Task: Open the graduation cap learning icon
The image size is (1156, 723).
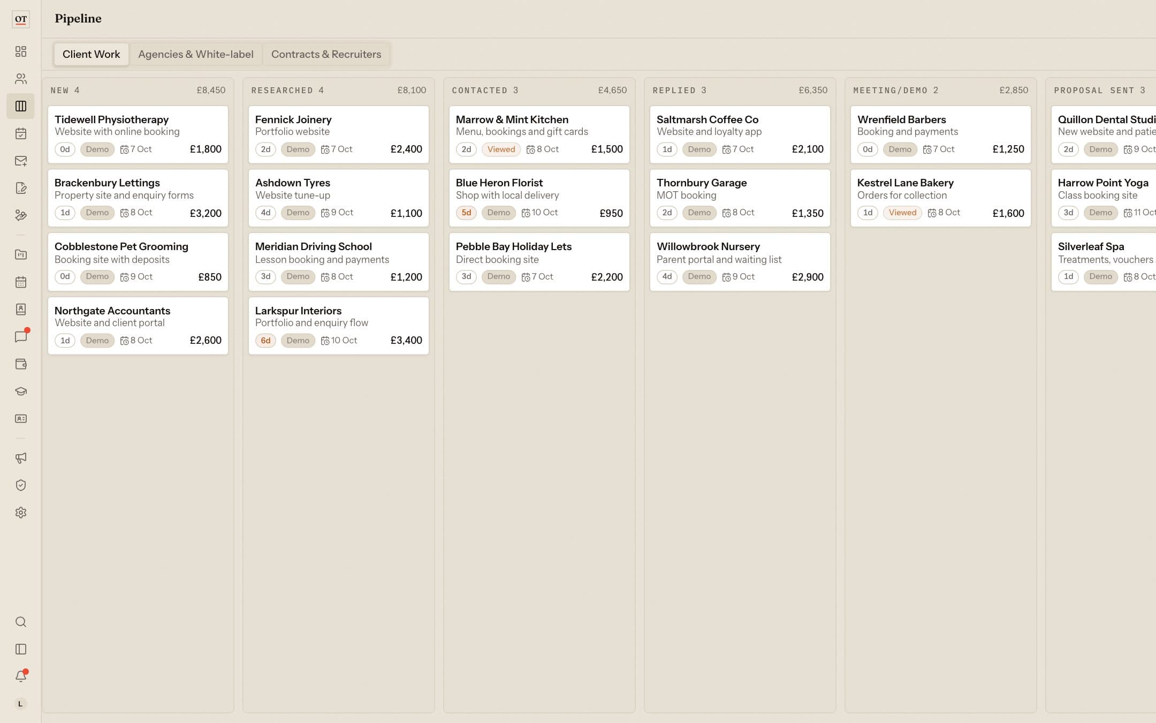Action: pos(21,391)
